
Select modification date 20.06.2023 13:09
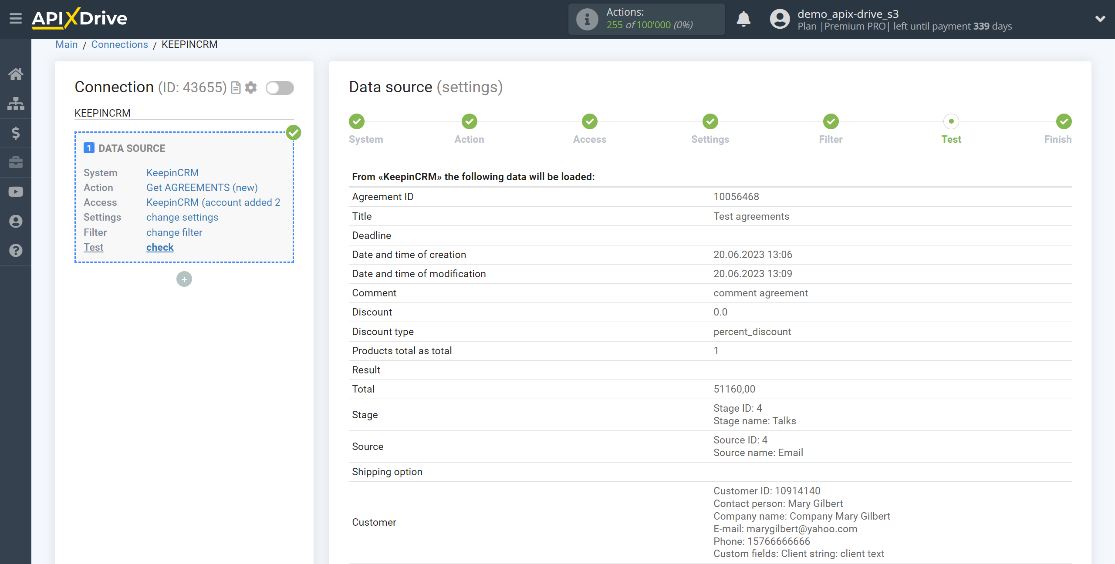coord(753,274)
